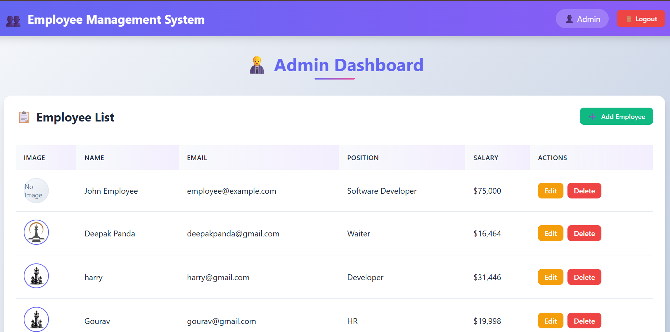Viewport: 670px width, 332px height.
Task: Click the clipboard icon next to Employee List
Action: coord(24,117)
